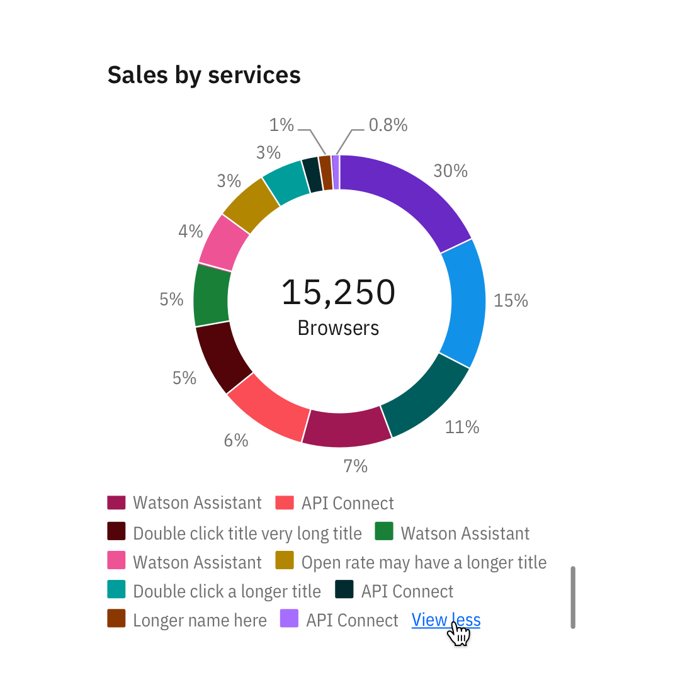Select the pink Watson Assistant legend swatch
Screen dimensions: 685x685
pyautogui.click(x=116, y=561)
